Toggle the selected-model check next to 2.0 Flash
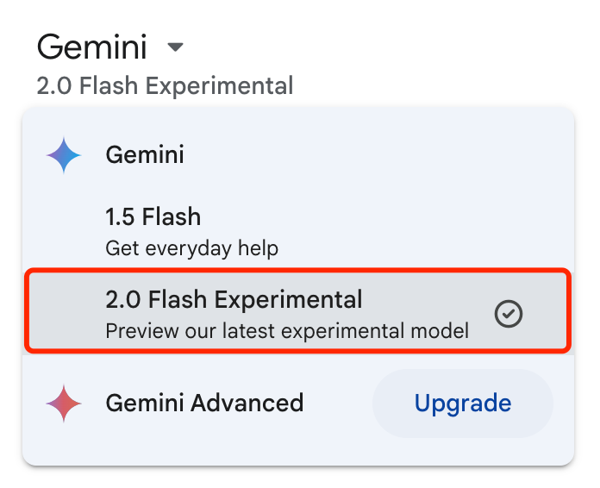Viewport: 600px width, 488px height. (508, 314)
